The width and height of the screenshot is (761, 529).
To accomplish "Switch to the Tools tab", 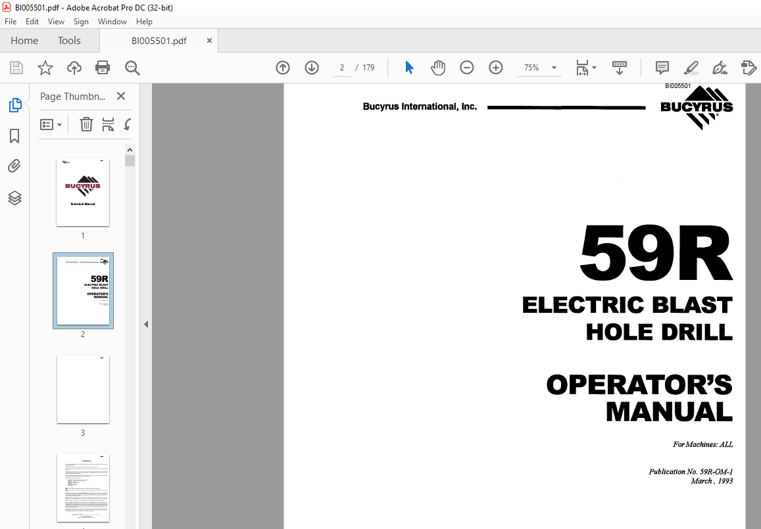I will pos(70,41).
